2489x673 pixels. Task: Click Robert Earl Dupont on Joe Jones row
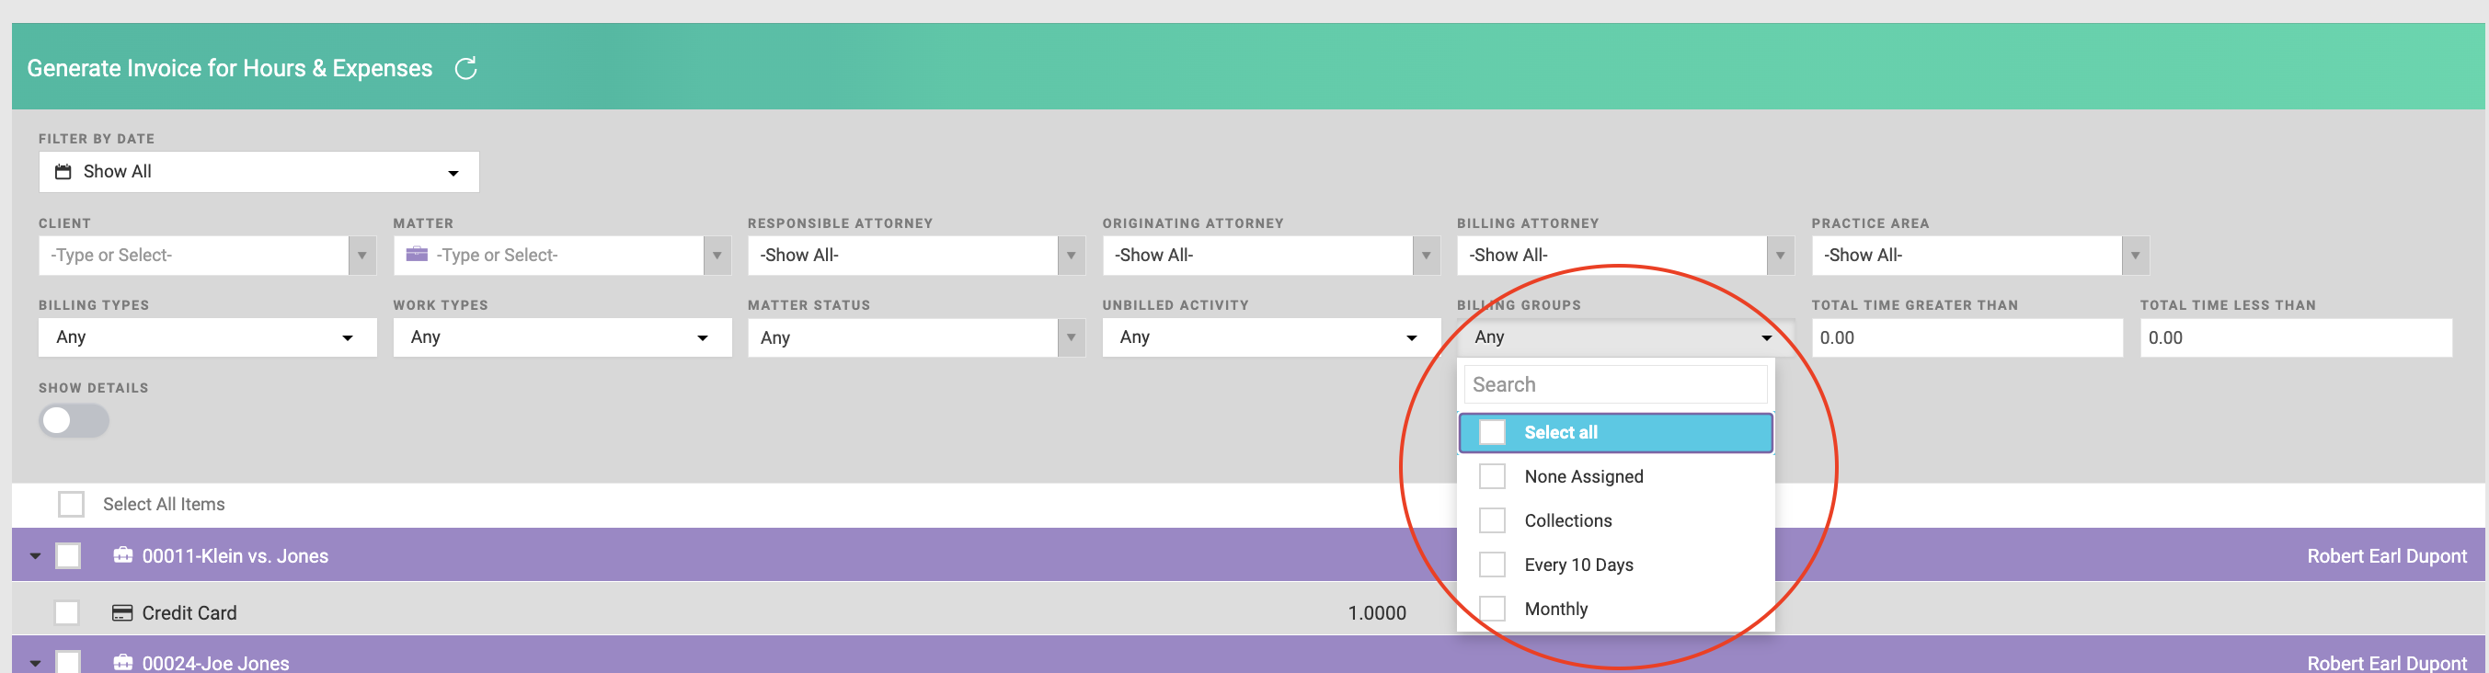[2387, 663]
